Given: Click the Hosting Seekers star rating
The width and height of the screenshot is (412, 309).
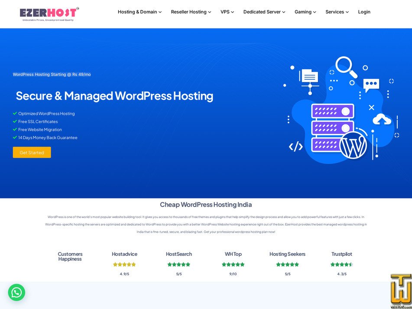Looking at the screenshot, I should (x=287, y=264).
